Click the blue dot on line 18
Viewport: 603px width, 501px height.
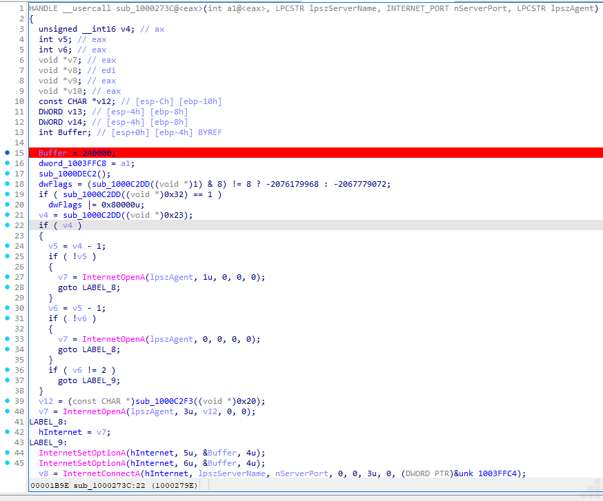tap(7, 184)
